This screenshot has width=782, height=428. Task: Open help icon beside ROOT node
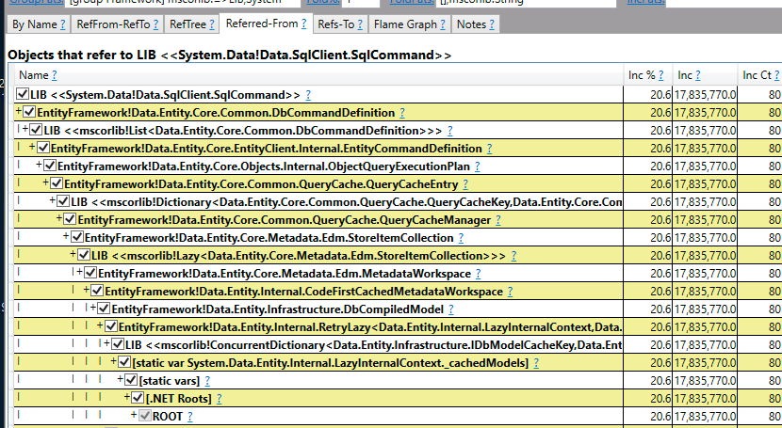click(x=189, y=417)
